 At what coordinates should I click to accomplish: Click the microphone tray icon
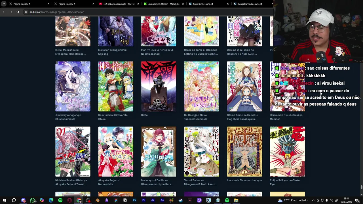[327, 200]
